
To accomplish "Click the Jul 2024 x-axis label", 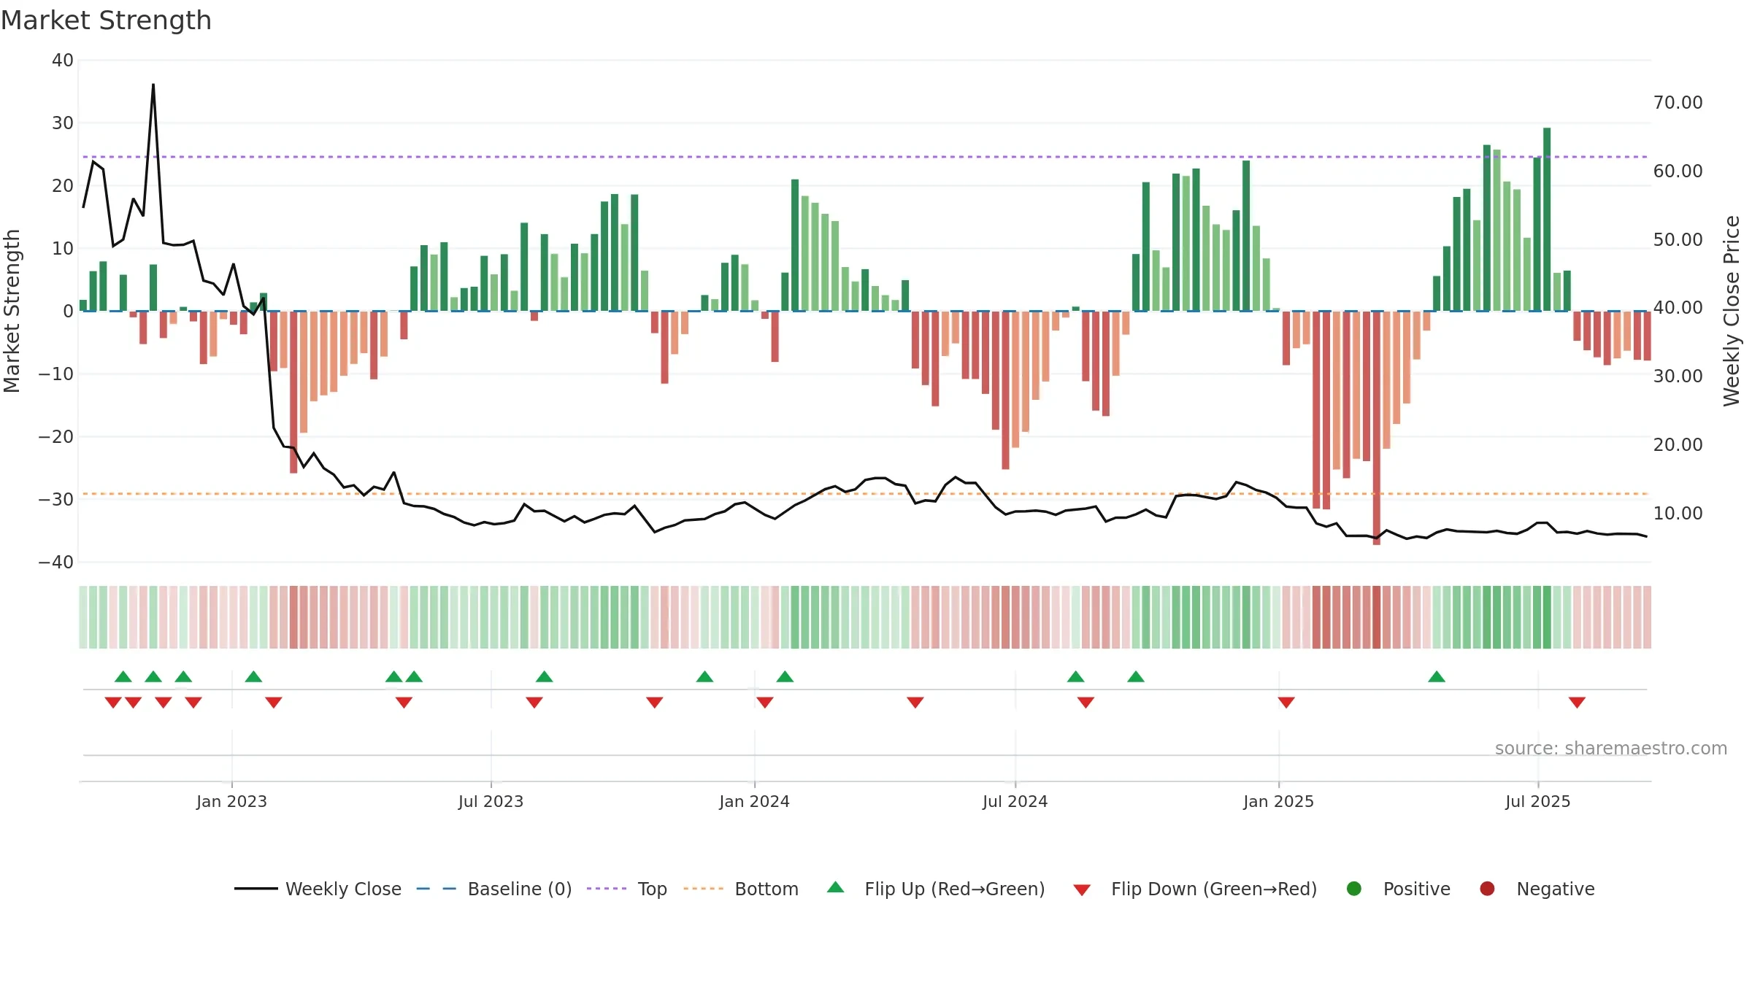I will pos(1015,801).
